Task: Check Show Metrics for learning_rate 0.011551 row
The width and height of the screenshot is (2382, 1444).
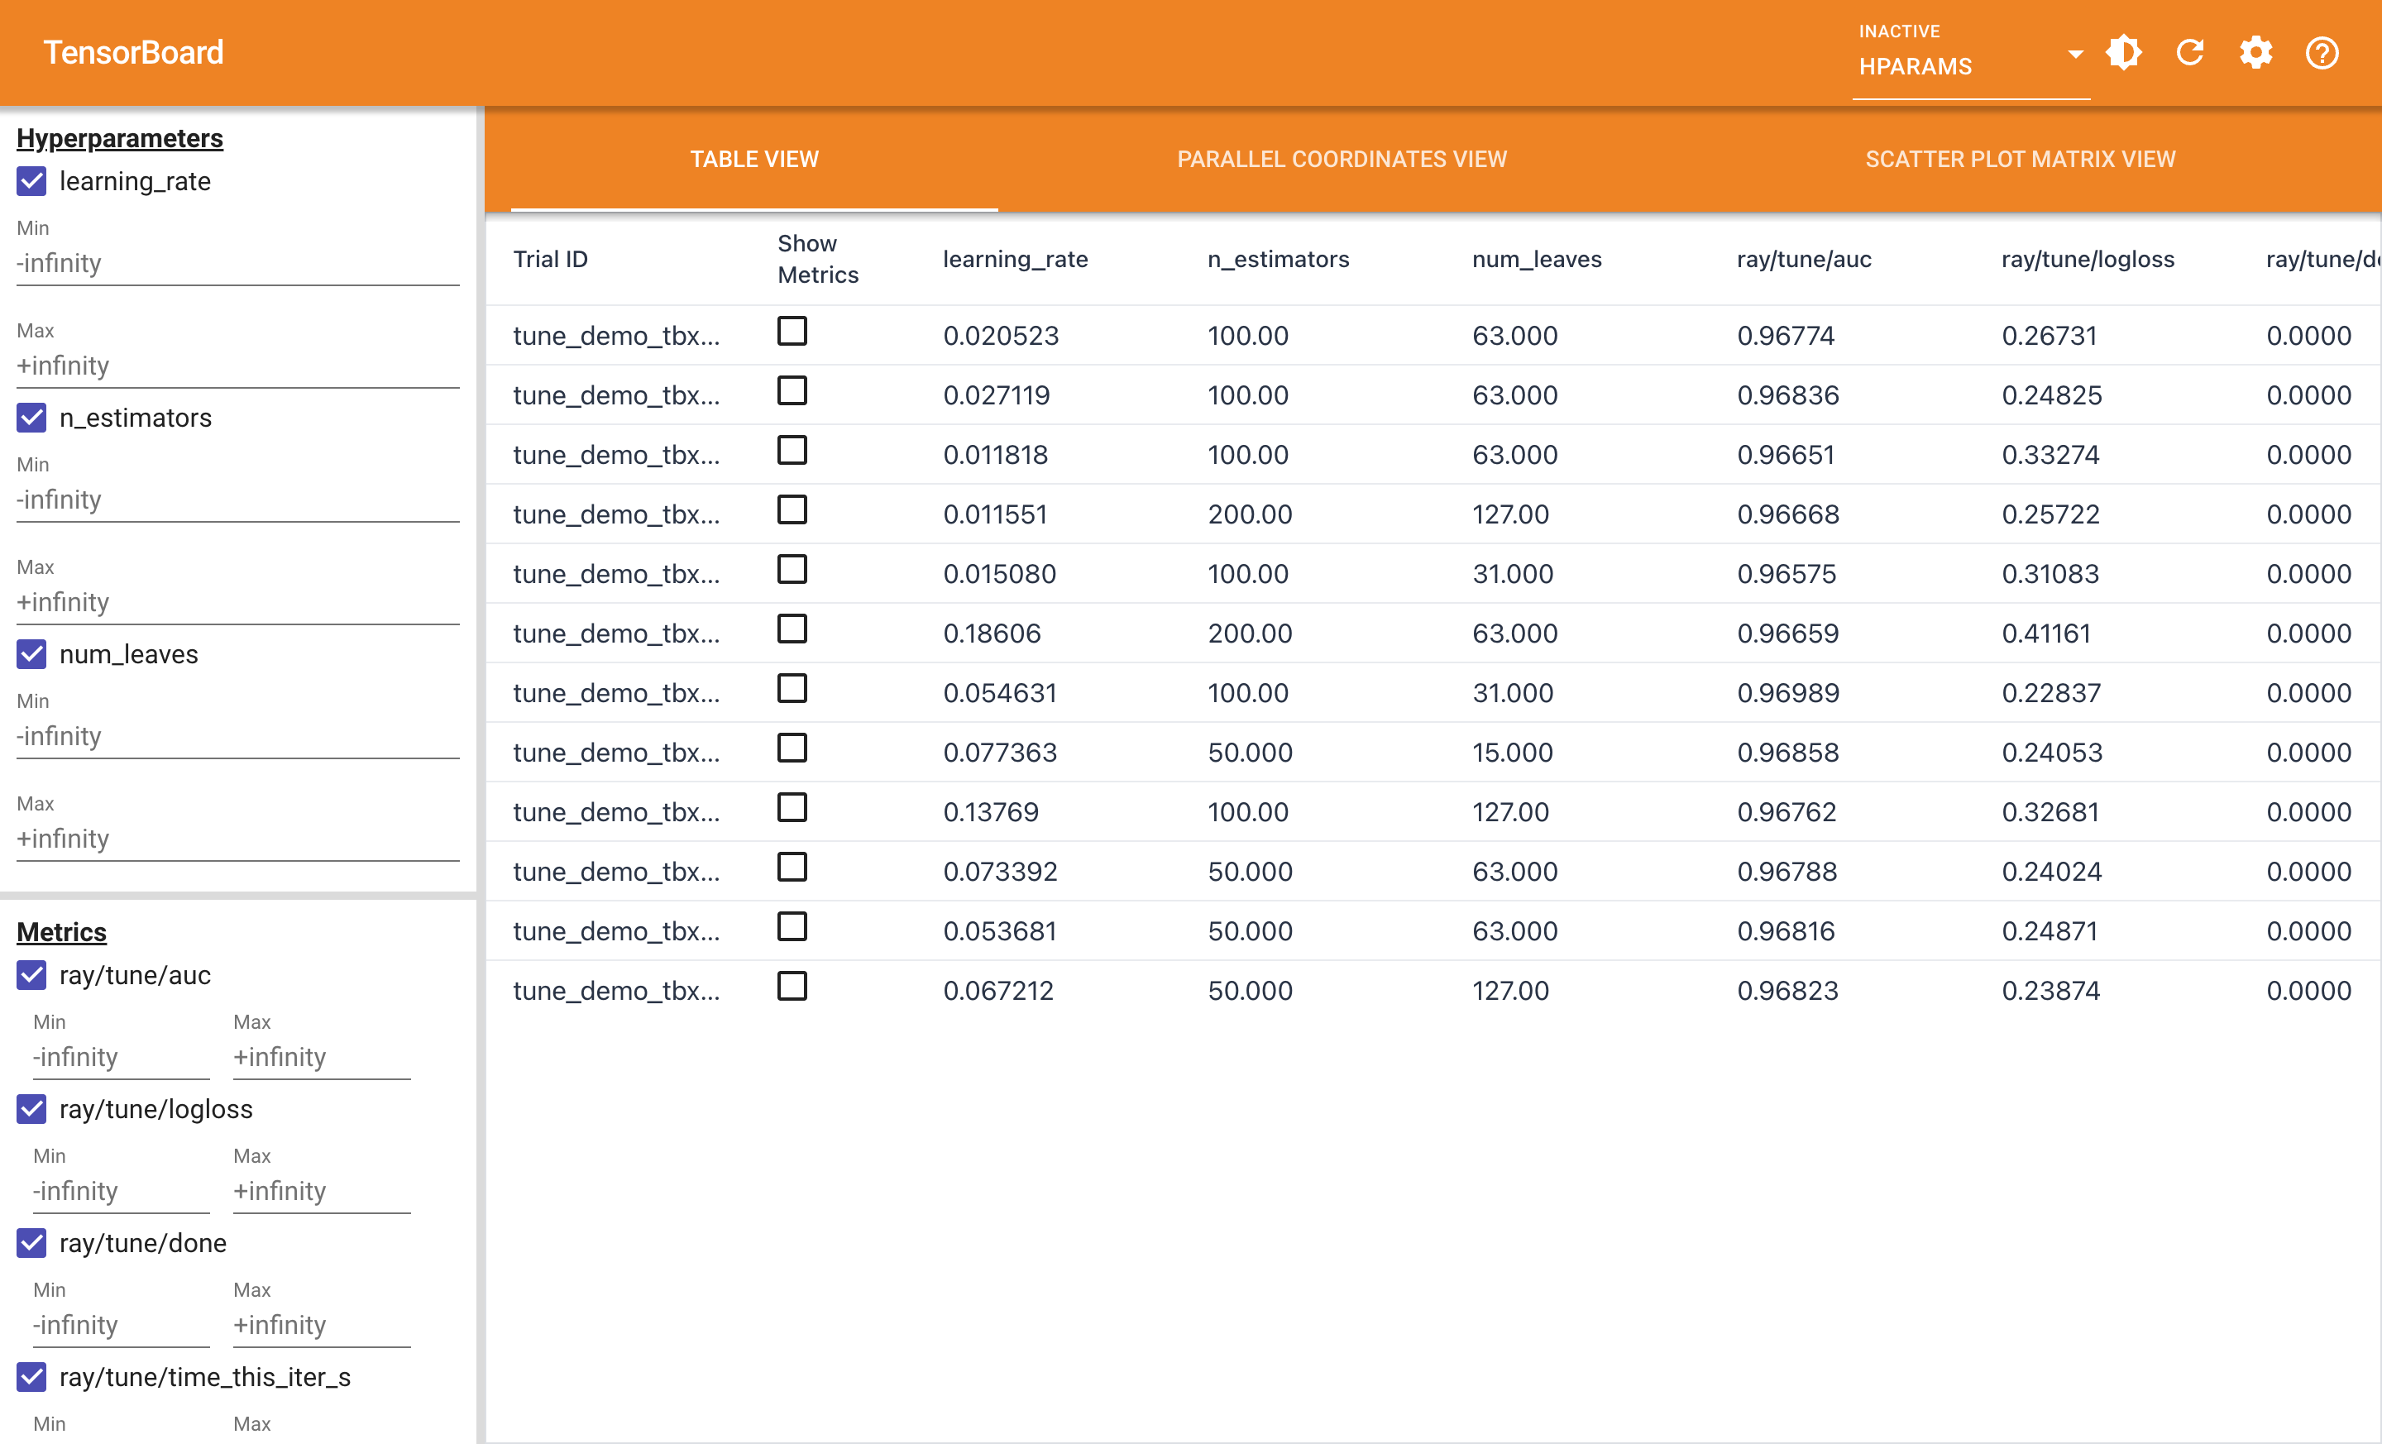Action: pyautogui.click(x=792, y=509)
